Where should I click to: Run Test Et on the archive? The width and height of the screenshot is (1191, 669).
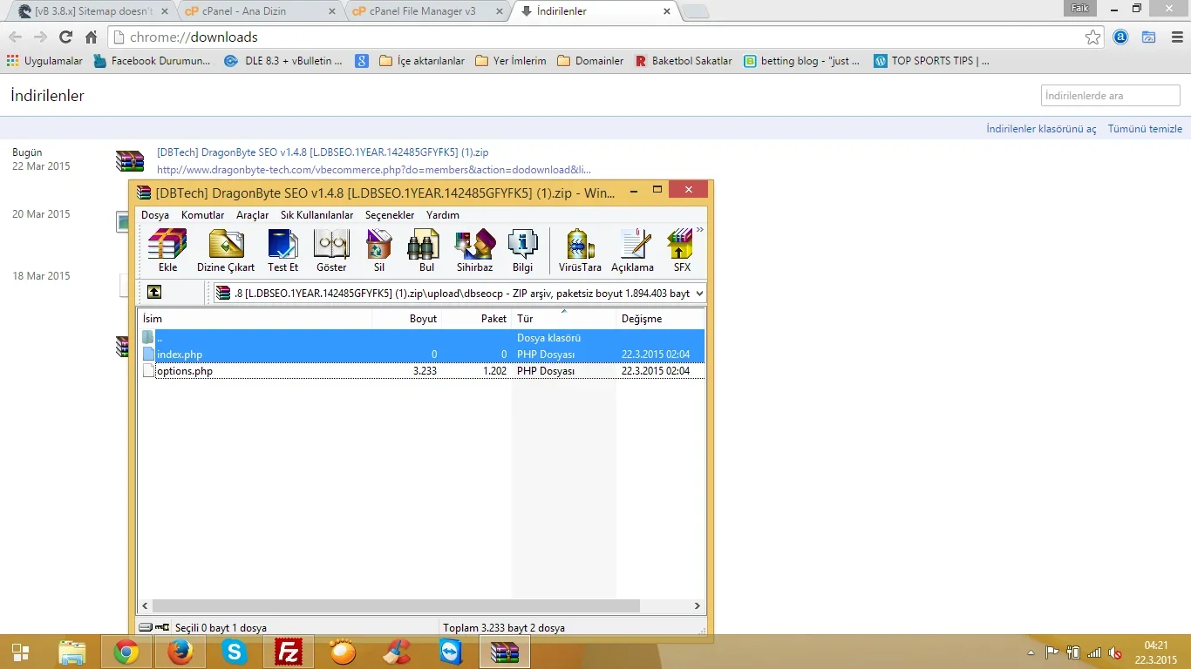282,251
